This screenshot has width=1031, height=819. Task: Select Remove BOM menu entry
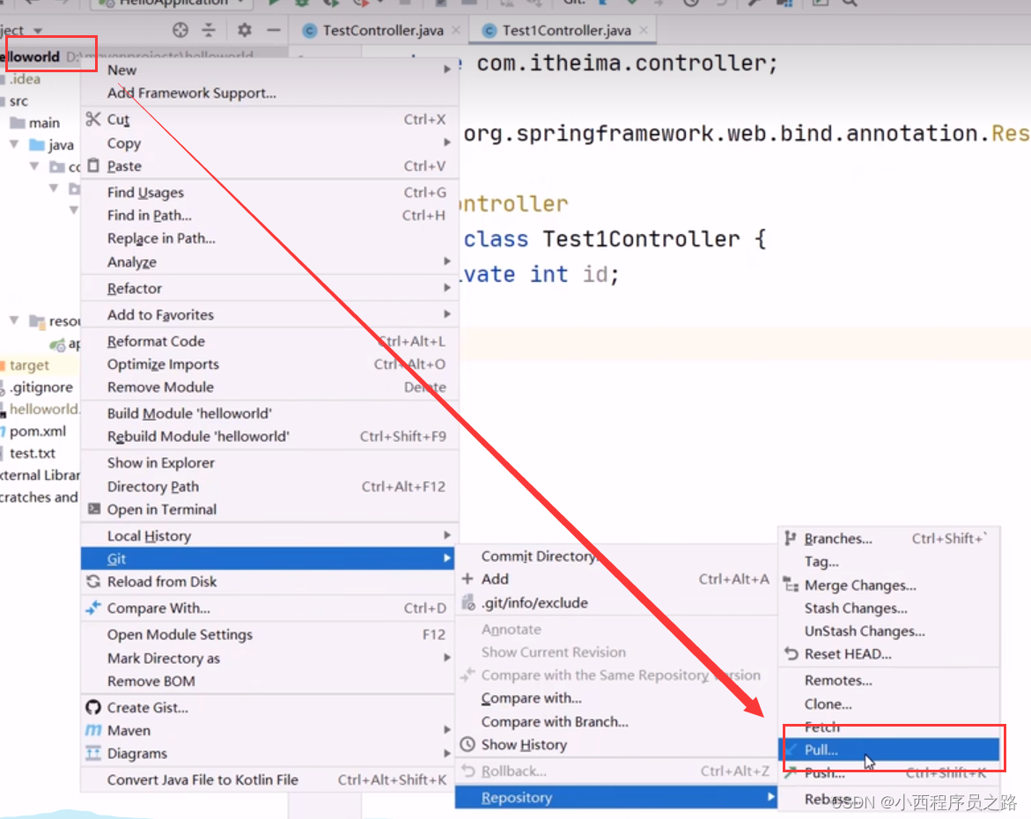269,681
